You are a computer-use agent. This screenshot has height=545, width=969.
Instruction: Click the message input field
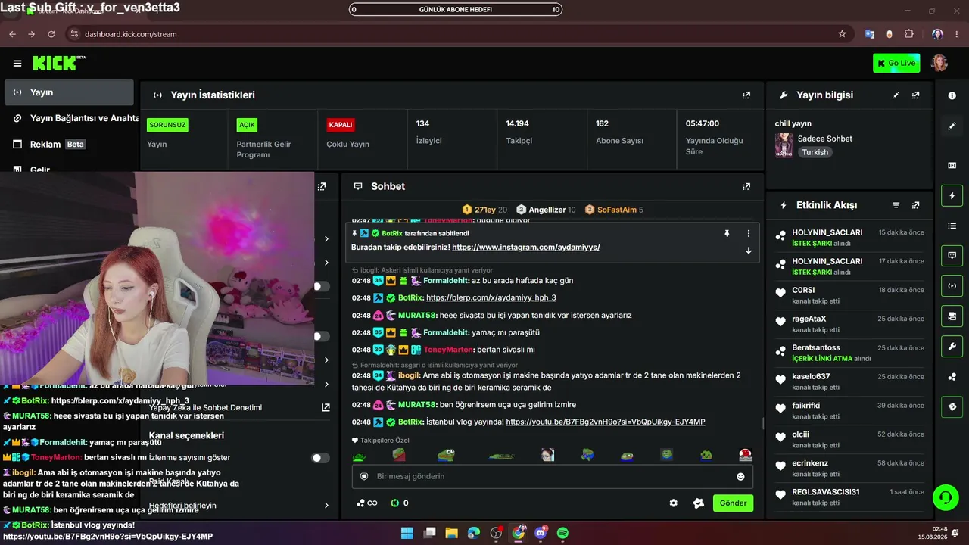[553, 476]
